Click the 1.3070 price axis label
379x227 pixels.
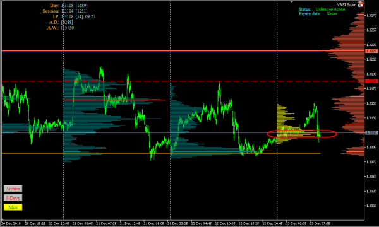coord(371,161)
